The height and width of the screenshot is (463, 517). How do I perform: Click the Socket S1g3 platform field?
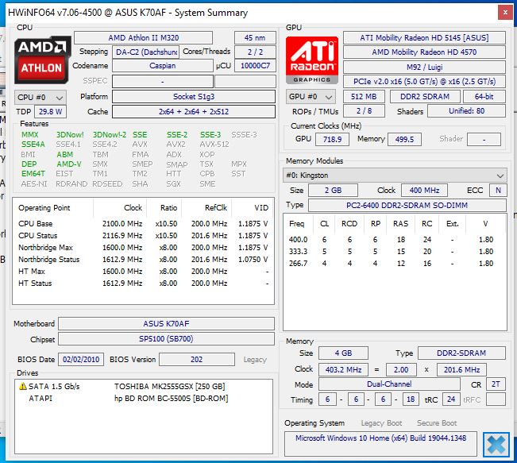(194, 97)
